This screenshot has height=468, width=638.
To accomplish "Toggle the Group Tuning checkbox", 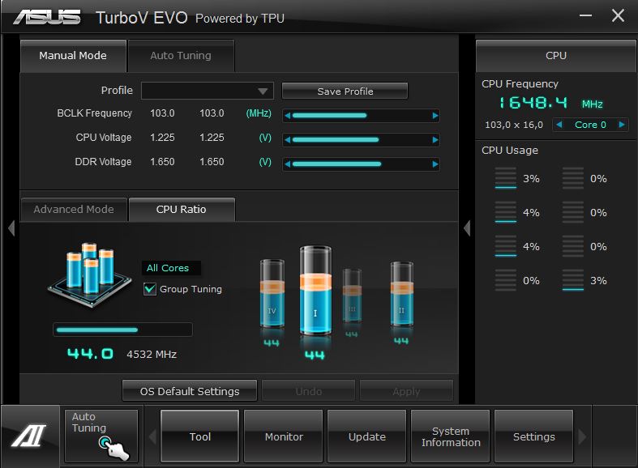I will click(150, 289).
